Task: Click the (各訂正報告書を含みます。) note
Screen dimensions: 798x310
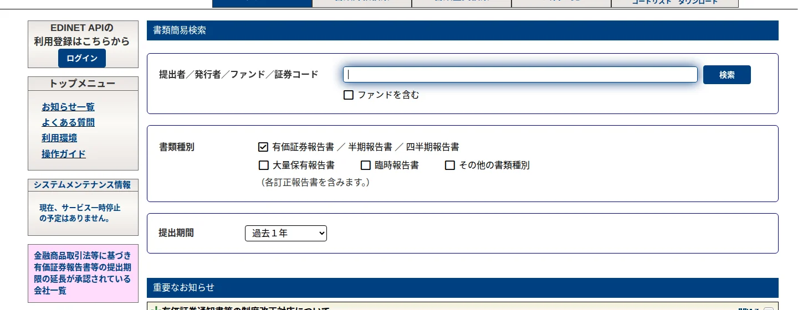Action: 314,182
